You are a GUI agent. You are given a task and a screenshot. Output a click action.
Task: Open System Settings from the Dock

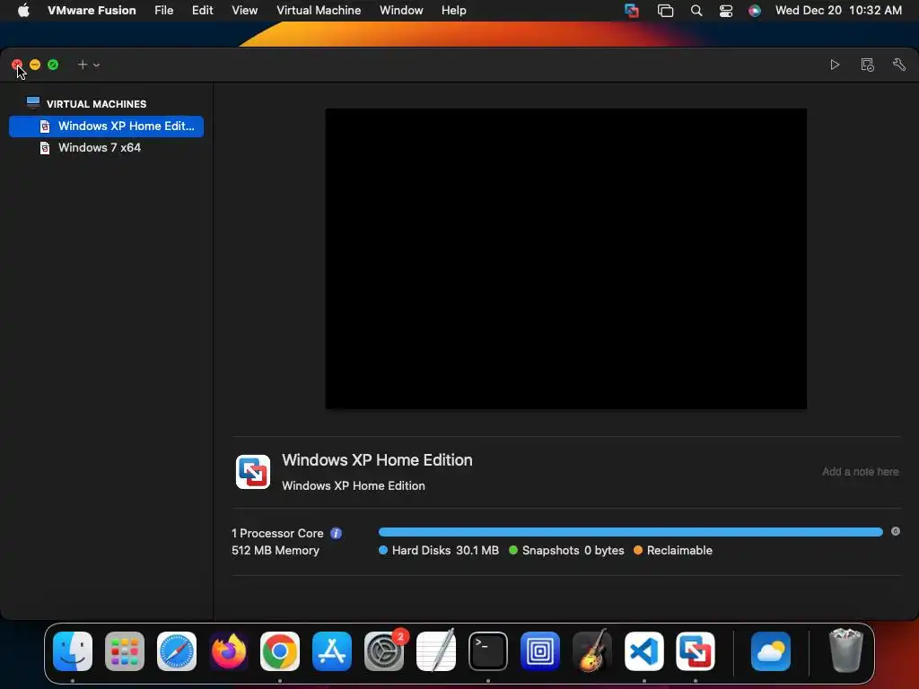coord(384,651)
